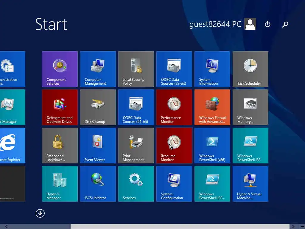Open the guest82644 PC account menu

(x=223, y=24)
